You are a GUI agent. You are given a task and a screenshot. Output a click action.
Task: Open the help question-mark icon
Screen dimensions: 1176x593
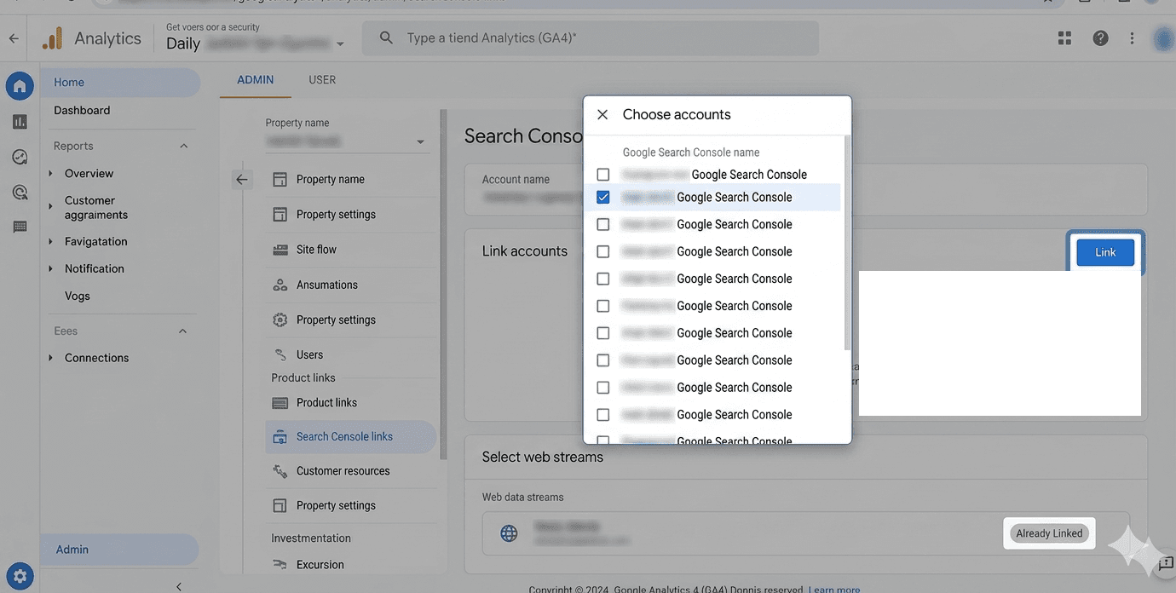(1100, 38)
